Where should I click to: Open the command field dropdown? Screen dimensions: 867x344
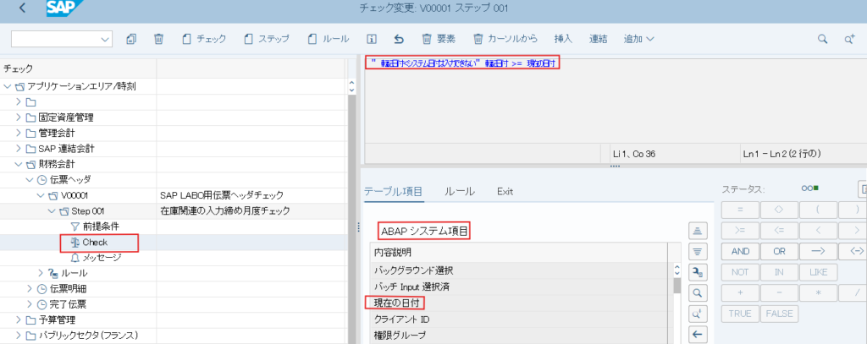click(x=105, y=39)
